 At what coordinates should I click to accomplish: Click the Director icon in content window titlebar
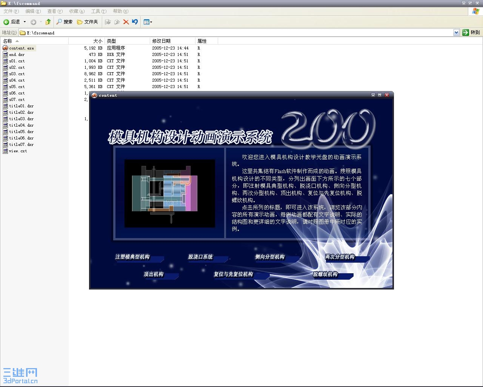point(95,95)
